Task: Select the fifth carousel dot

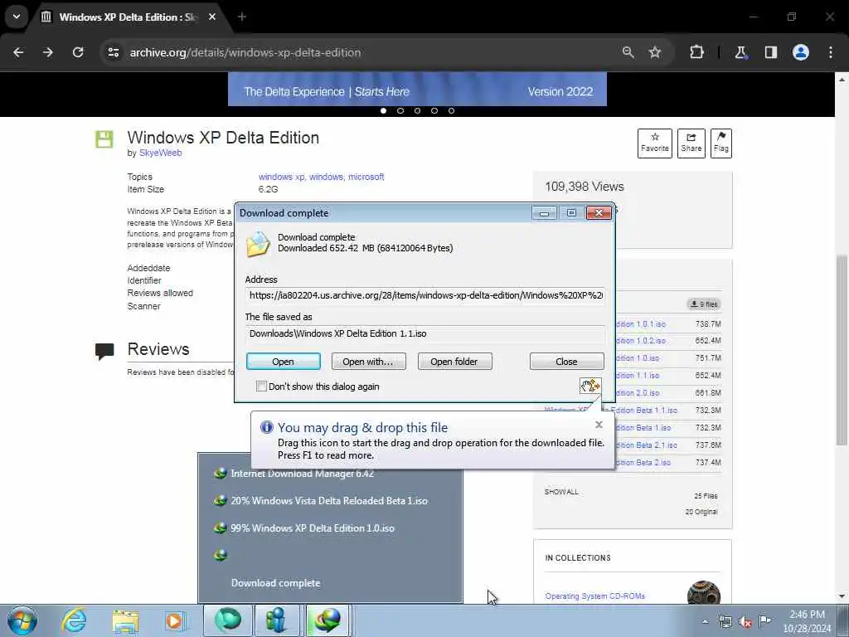Action: coord(452,110)
